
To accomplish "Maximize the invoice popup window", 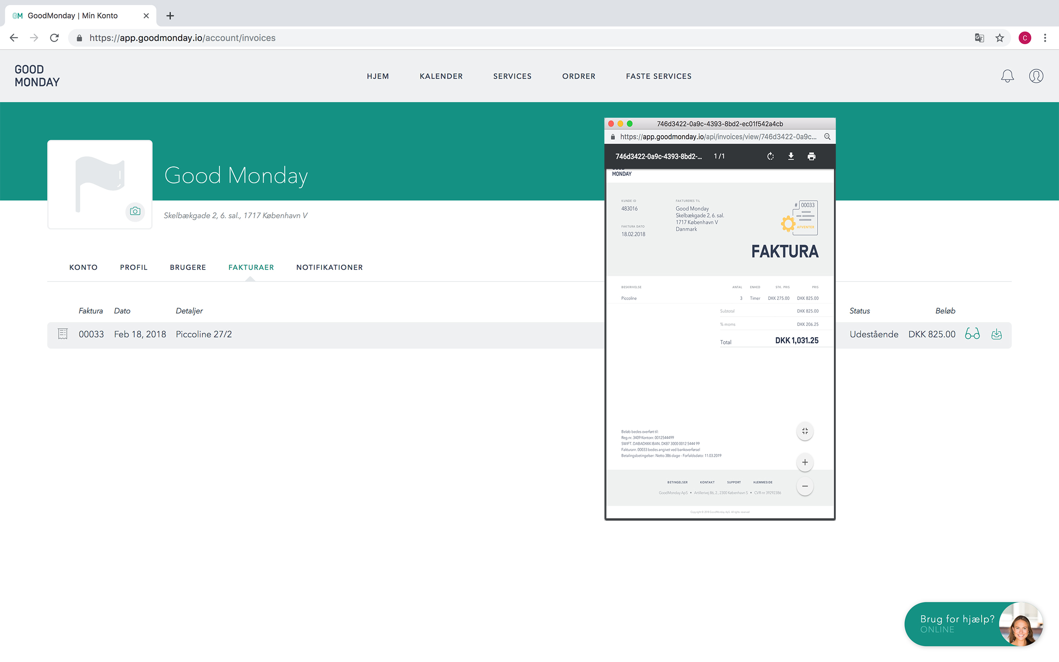I will click(x=630, y=124).
